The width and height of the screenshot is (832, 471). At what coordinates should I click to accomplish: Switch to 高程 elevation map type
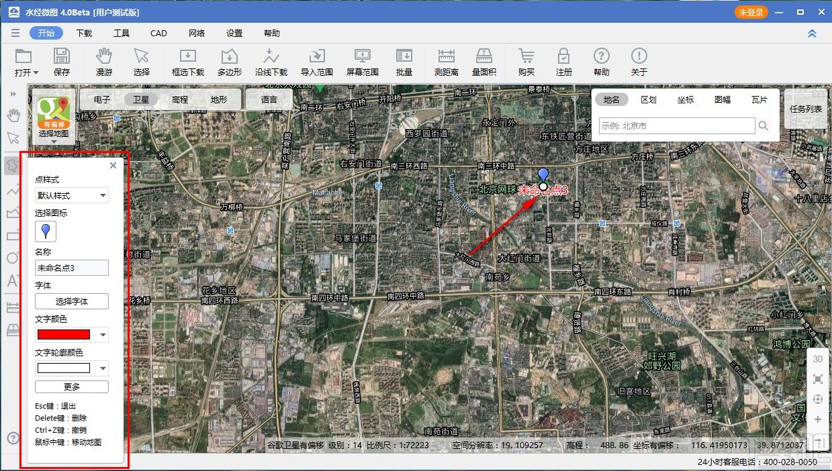tap(180, 99)
